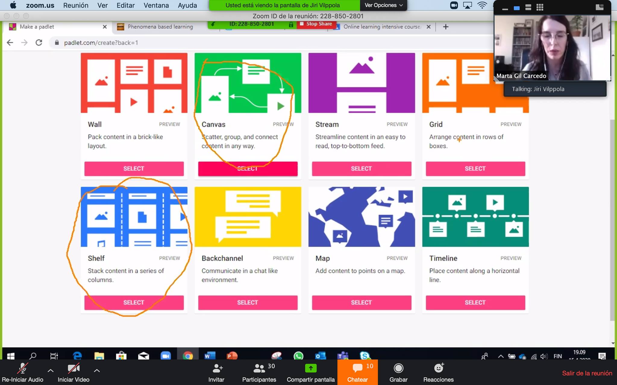The width and height of the screenshot is (617, 385).
Task: Click the Invitar icon in Zoom toolbar
Action: coord(217,368)
